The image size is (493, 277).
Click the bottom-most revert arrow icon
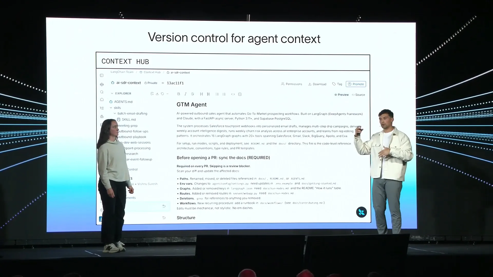pos(164,217)
